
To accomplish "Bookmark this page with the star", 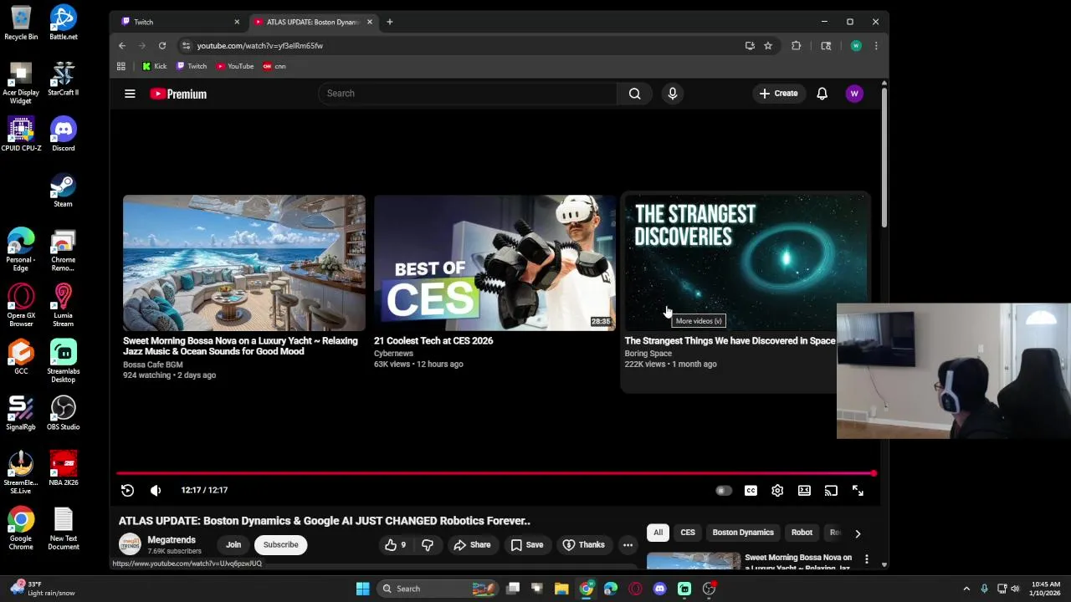I will 768,46.
